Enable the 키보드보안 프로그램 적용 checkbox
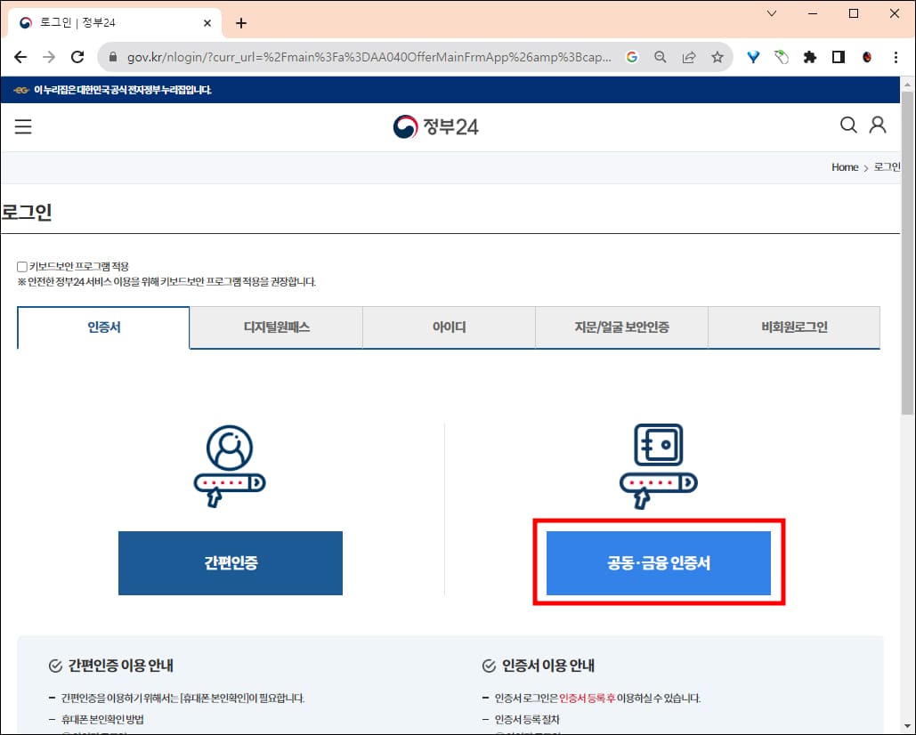Viewport: 916px width, 735px height. point(21,265)
